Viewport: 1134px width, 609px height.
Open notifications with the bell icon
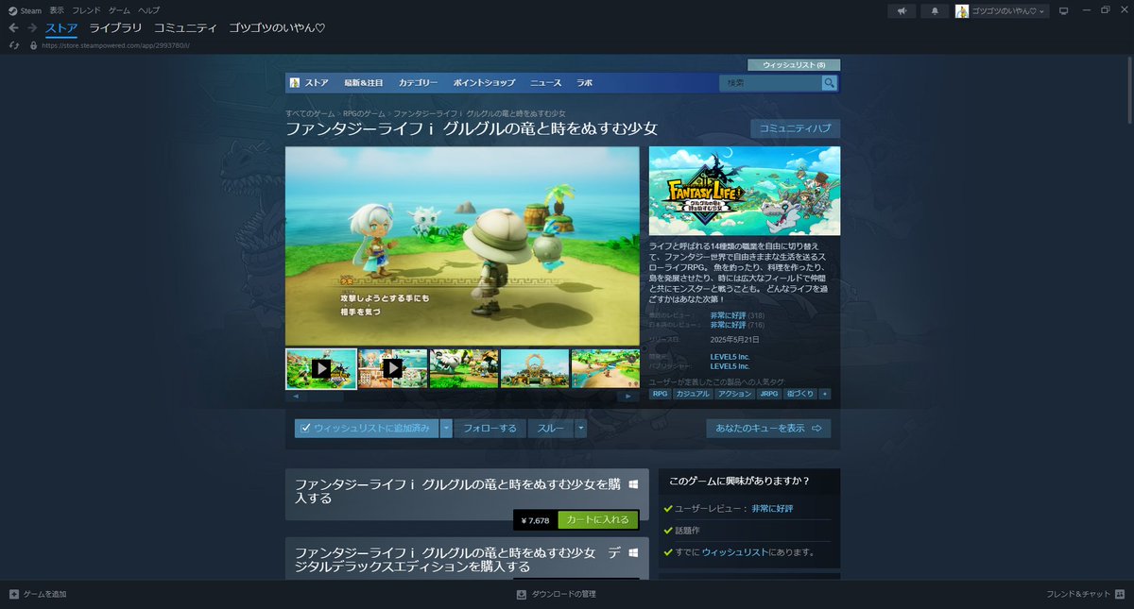(935, 10)
